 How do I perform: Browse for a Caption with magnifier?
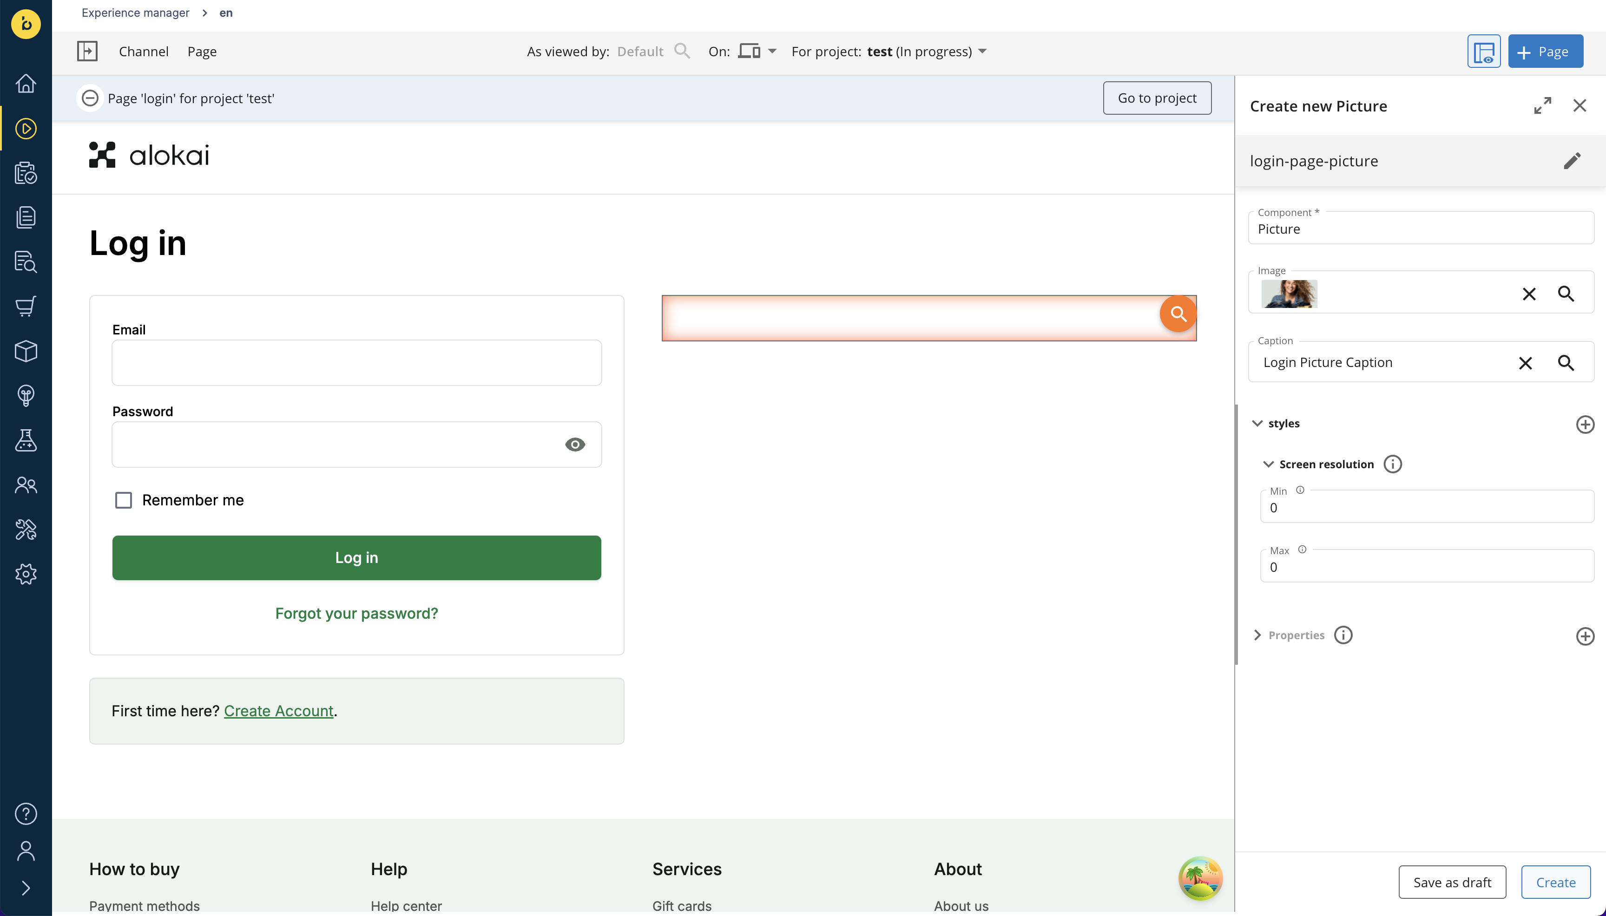tap(1566, 363)
